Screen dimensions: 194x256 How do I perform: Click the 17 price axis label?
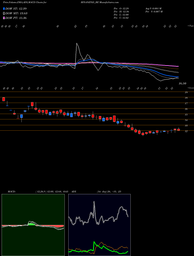(x=186, y=104)
